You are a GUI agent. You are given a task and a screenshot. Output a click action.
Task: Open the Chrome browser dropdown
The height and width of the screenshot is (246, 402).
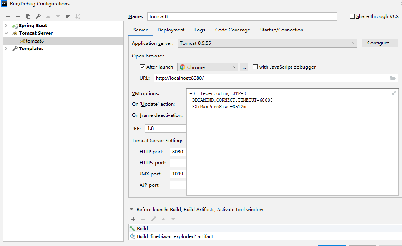point(235,67)
